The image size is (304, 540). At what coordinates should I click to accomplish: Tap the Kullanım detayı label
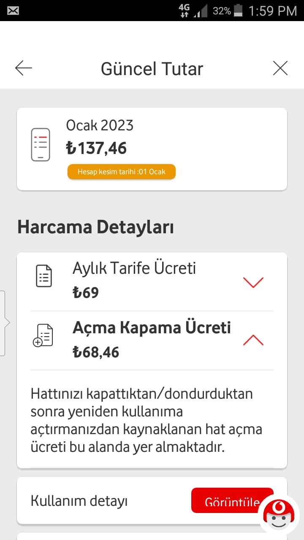pos(79,501)
